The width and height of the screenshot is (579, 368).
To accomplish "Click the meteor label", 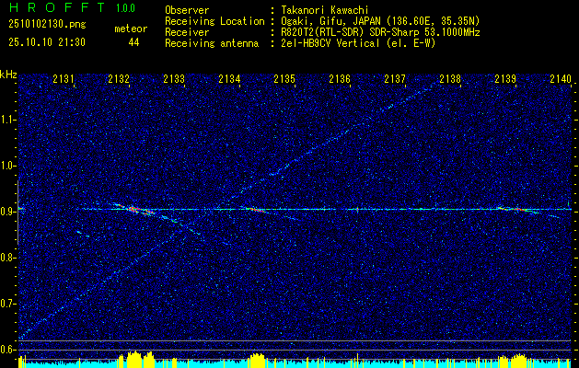I will point(131,29).
